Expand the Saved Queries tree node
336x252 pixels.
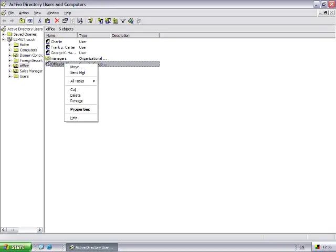pos(3,34)
